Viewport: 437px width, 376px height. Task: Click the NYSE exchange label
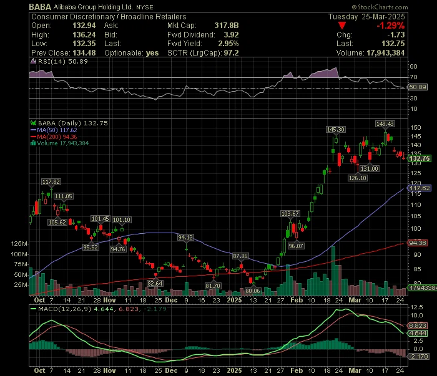(x=145, y=7)
